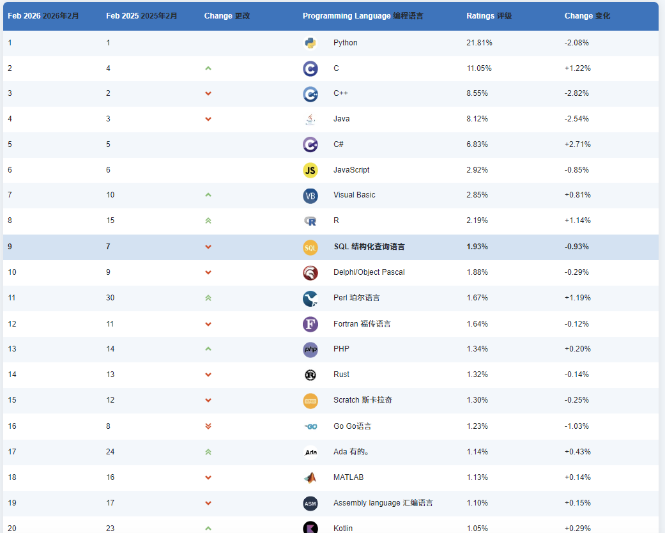Image resolution: width=665 pixels, height=533 pixels.
Task: Click the green up arrow in C row
Action: (208, 68)
